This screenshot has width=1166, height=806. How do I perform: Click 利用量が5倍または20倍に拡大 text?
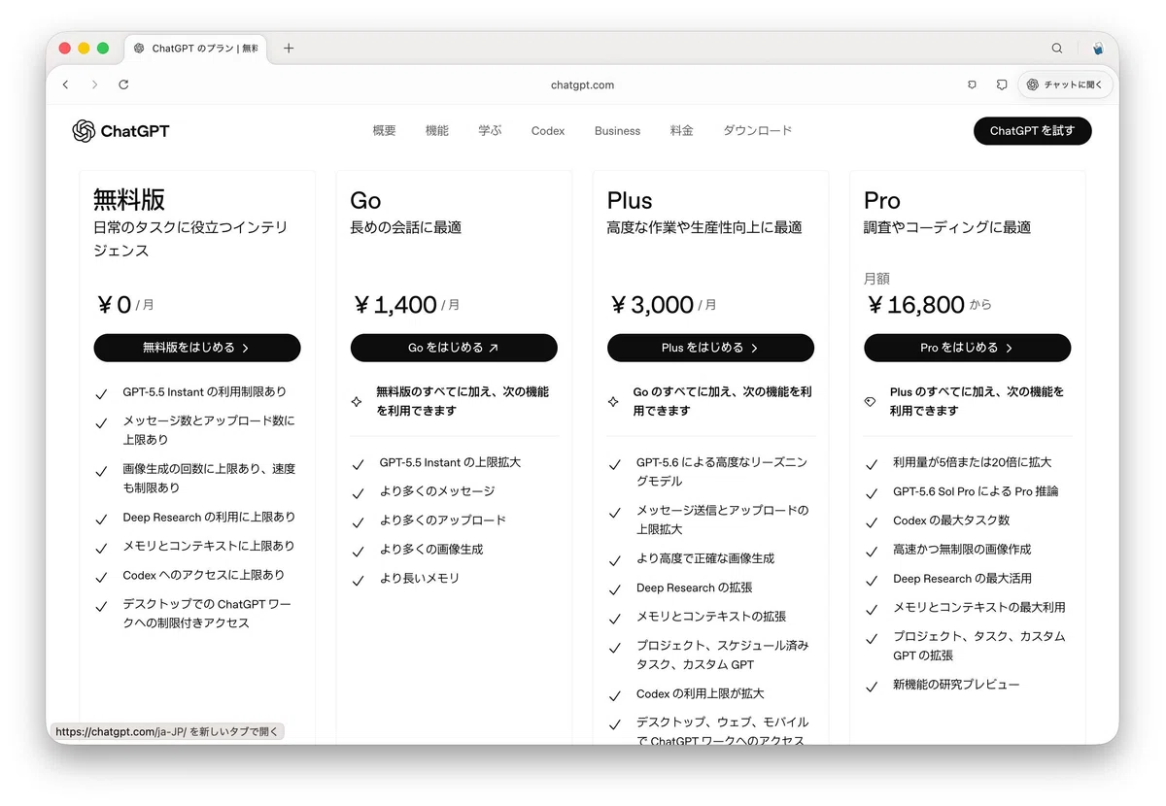pos(972,463)
